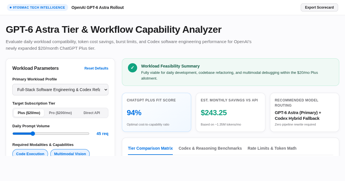This screenshot has height=181, width=345.
Task: Click the 'Workload Parameters' panel heading
Action: coord(36,68)
